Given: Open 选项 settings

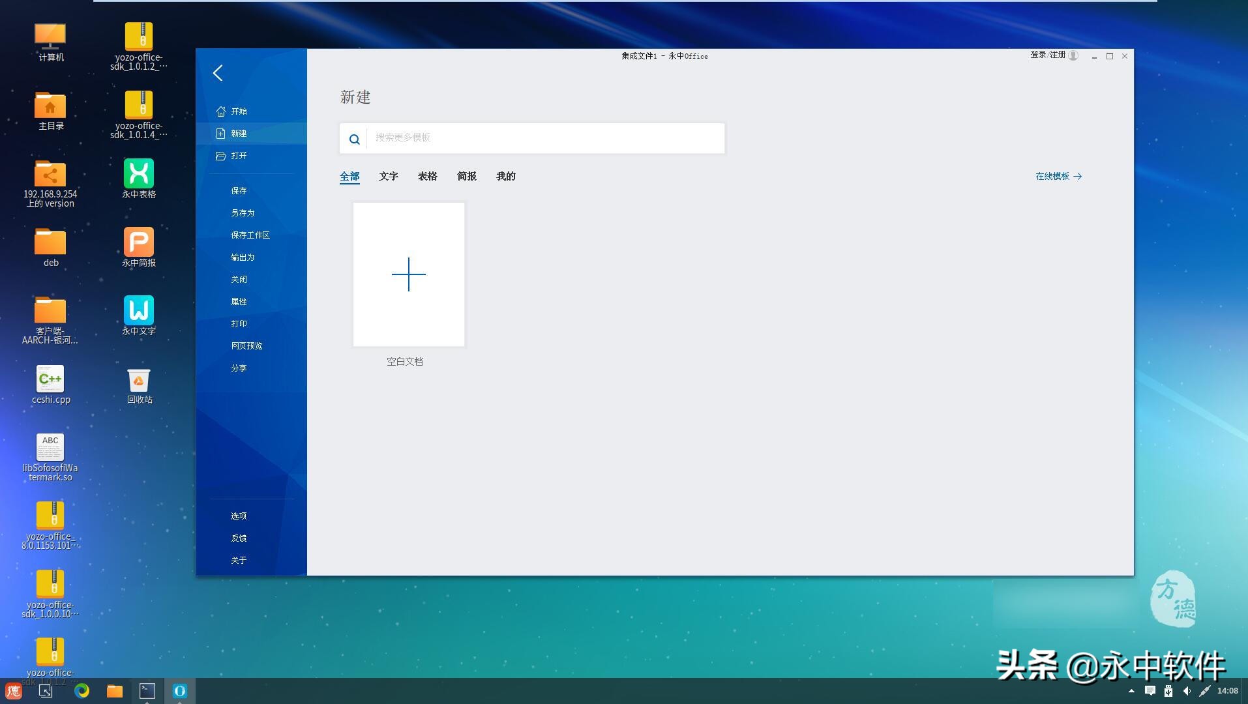Looking at the screenshot, I should (x=239, y=516).
